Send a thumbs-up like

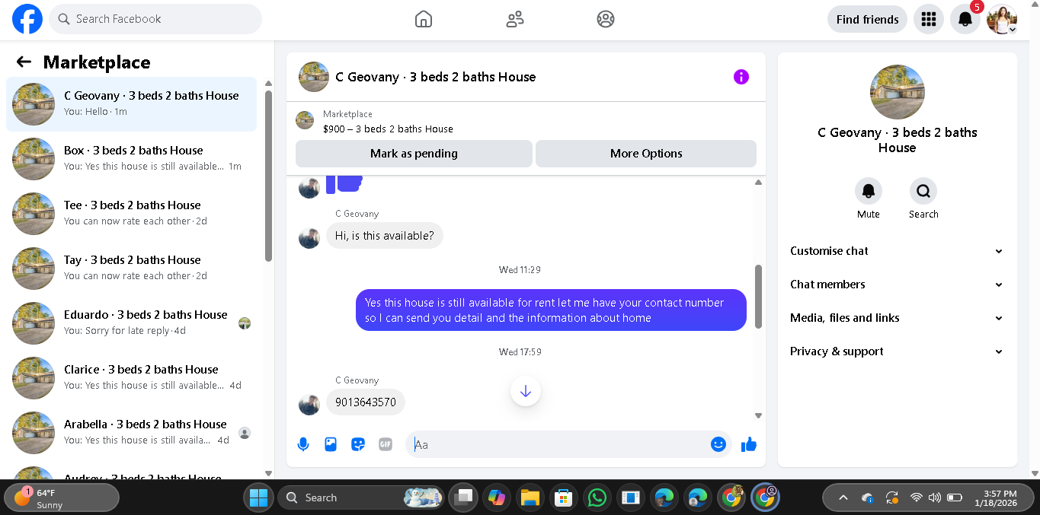(x=749, y=444)
